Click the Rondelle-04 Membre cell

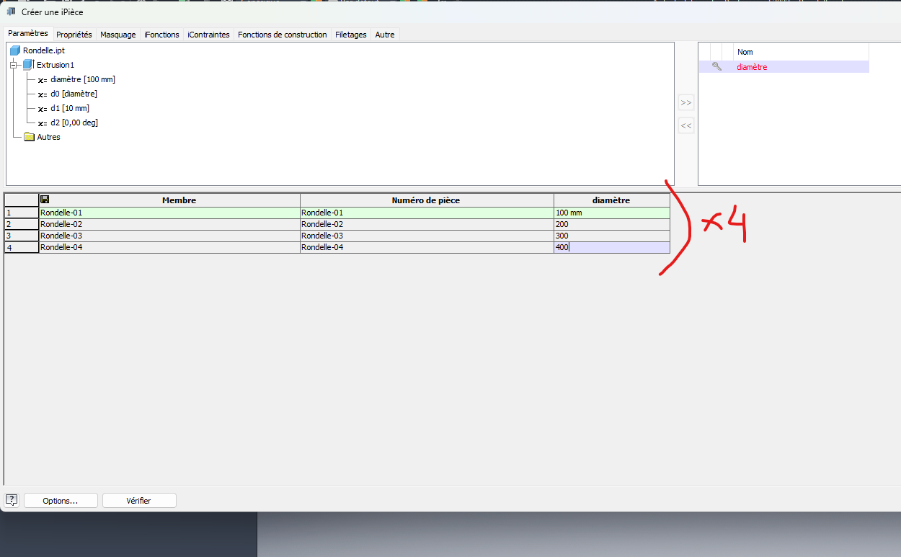pos(169,247)
